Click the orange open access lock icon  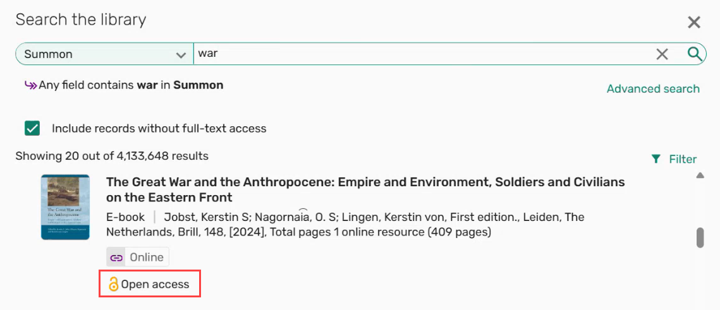click(x=113, y=284)
